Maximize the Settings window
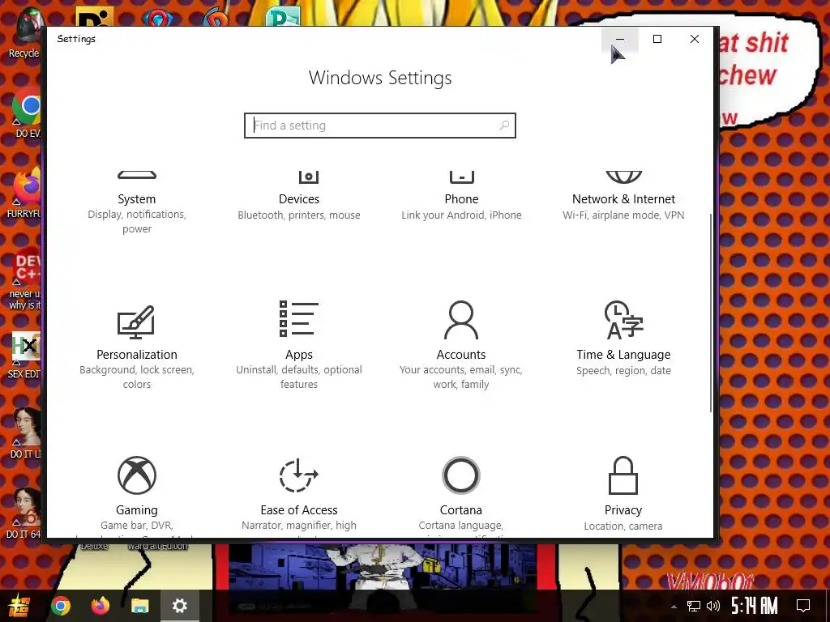 657,39
